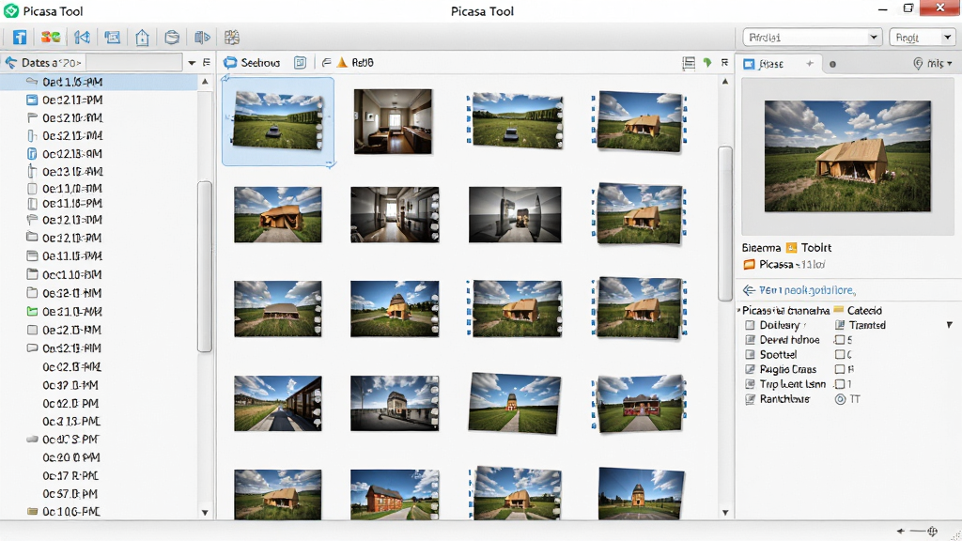Click the green folder icon in the date list
This screenshot has width=962, height=541.
tap(33, 312)
